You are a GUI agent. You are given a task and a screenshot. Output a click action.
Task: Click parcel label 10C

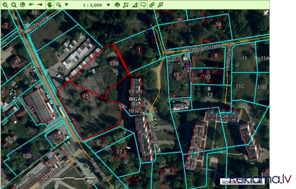tap(9, 140)
